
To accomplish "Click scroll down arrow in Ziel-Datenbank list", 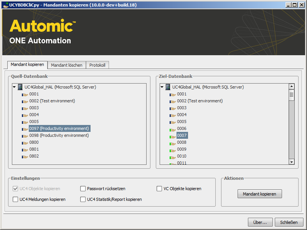I will 292,162.
